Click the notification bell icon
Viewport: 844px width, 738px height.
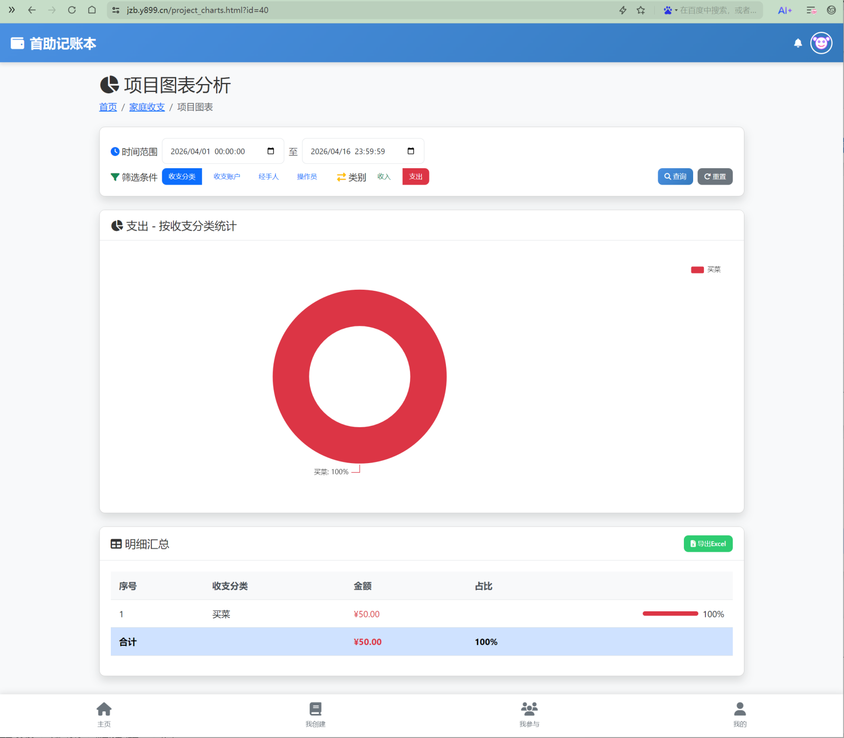[798, 43]
